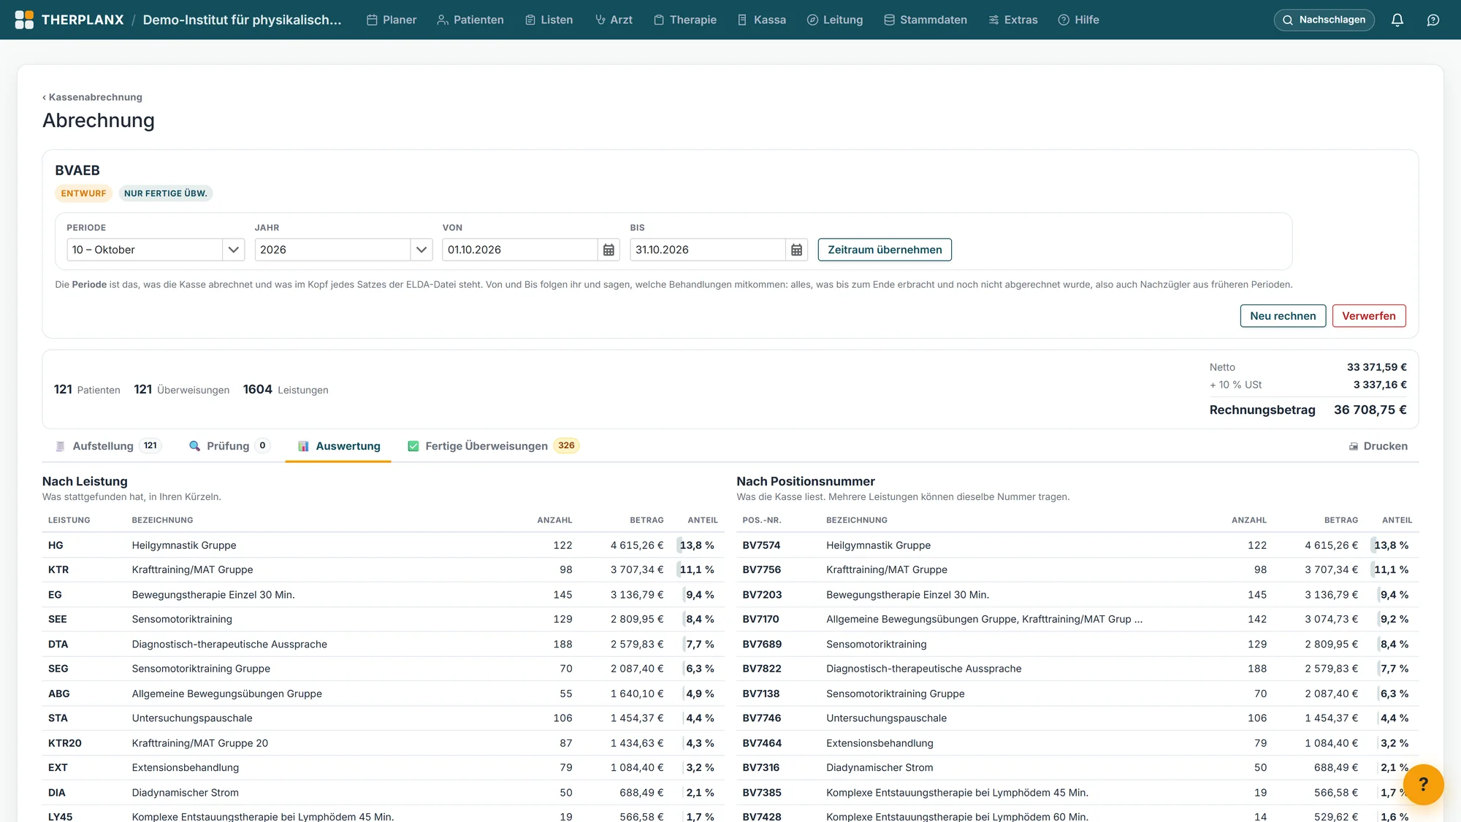Click the Demo-Institut breadcrumb in header

point(242,20)
